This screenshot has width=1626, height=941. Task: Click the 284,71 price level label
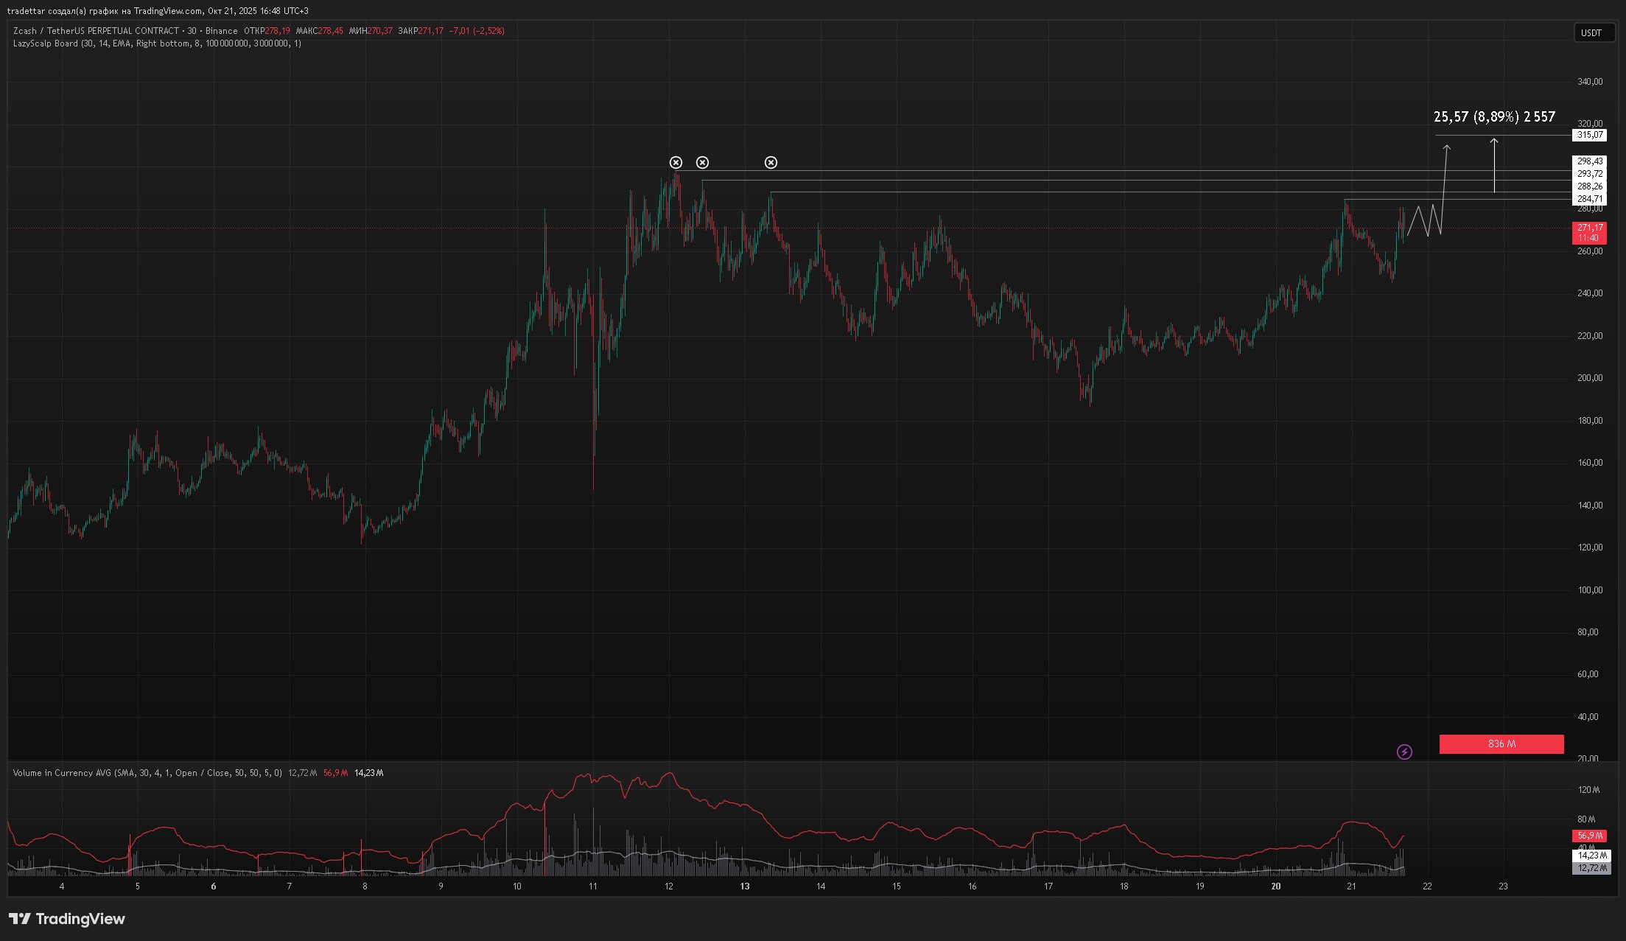(1590, 199)
